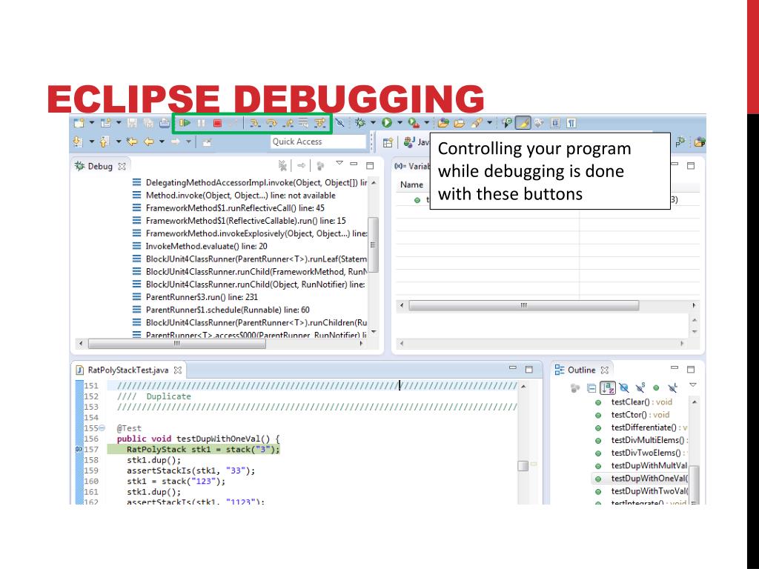Click the Java perspective button

[x=417, y=142]
